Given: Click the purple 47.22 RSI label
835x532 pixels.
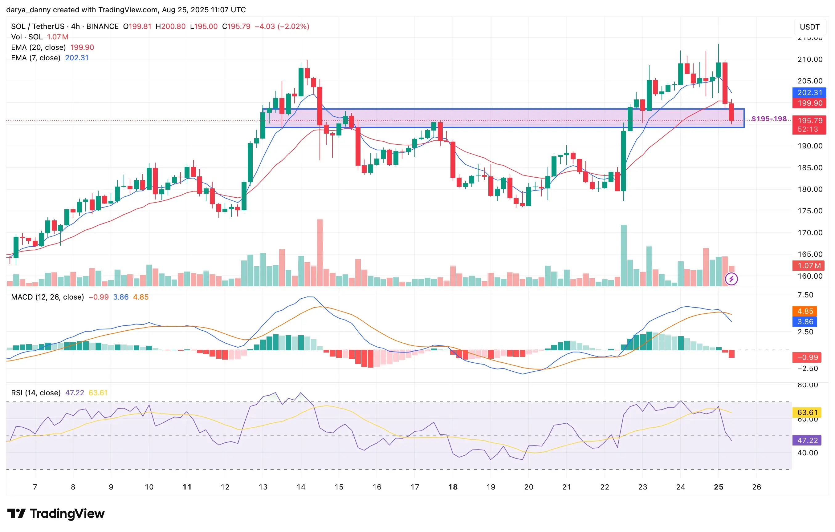Looking at the screenshot, I should tap(807, 440).
